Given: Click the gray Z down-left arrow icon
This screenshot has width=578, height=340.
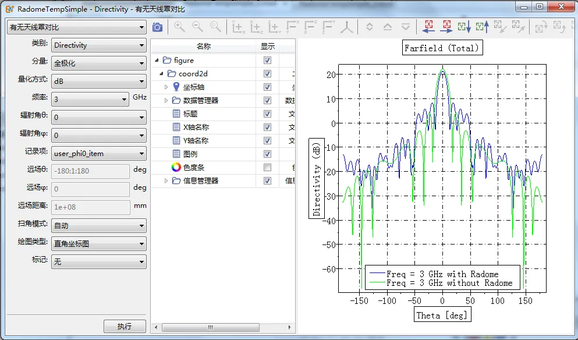Looking at the screenshot, I should [x=501, y=27].
